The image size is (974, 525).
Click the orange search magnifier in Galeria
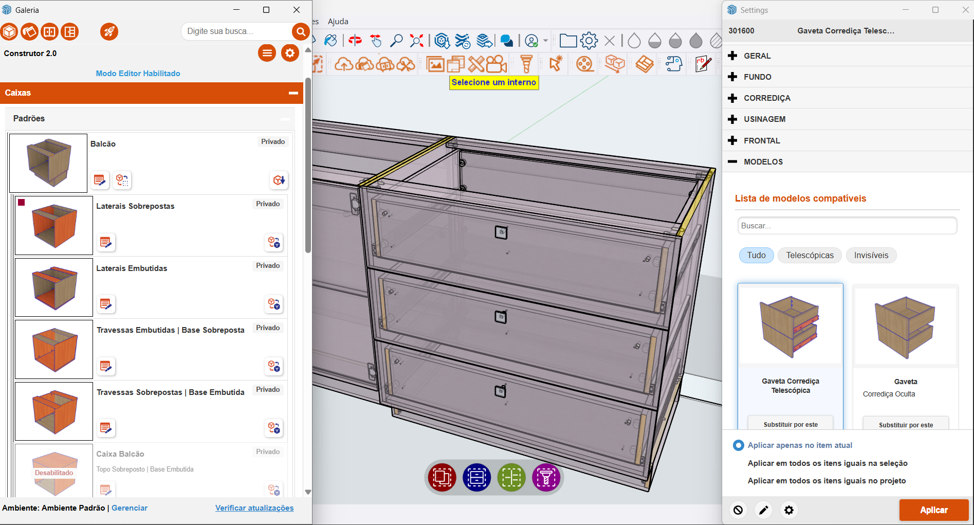[x=300, y=31]
